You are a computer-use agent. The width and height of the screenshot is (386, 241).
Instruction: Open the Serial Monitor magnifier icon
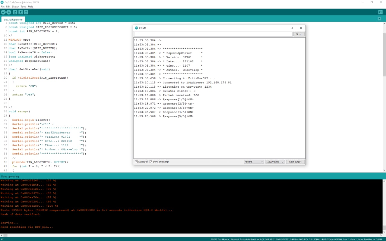(x=380, y=12)
